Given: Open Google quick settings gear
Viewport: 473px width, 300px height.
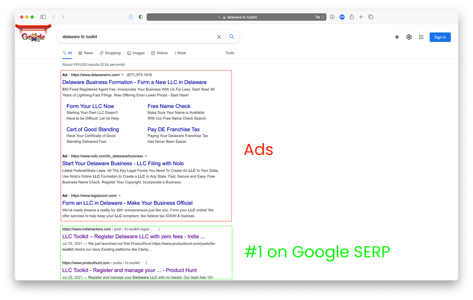Looking at the screenshot, I should [409, 37].
